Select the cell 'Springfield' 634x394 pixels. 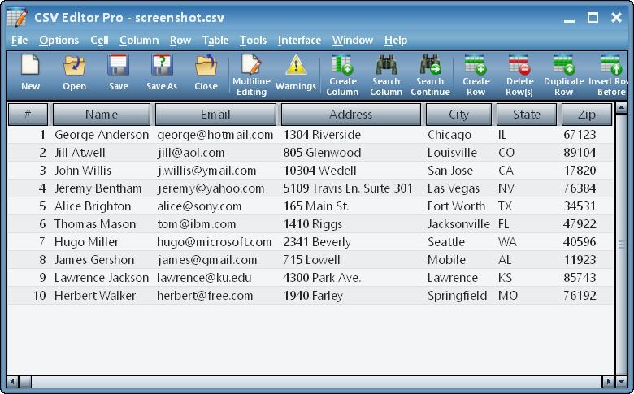click(x=458, y=296)
